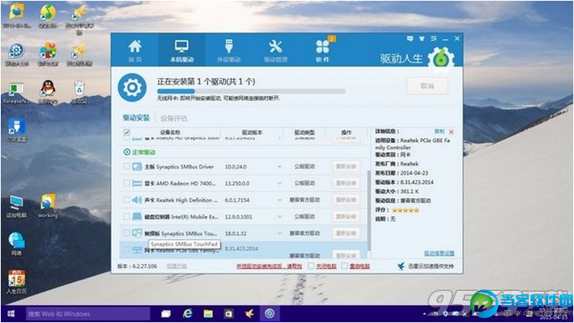Open the Recycle Bin desktop icon
The height and width of the screenshot is (323, 574).
coord(79,92)
